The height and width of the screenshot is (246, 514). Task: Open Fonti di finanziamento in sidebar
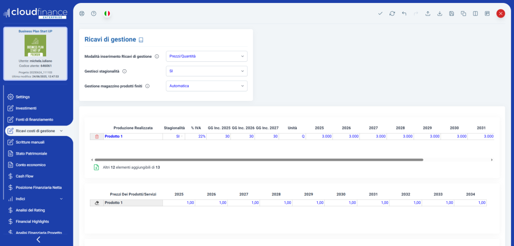point(35,119)
